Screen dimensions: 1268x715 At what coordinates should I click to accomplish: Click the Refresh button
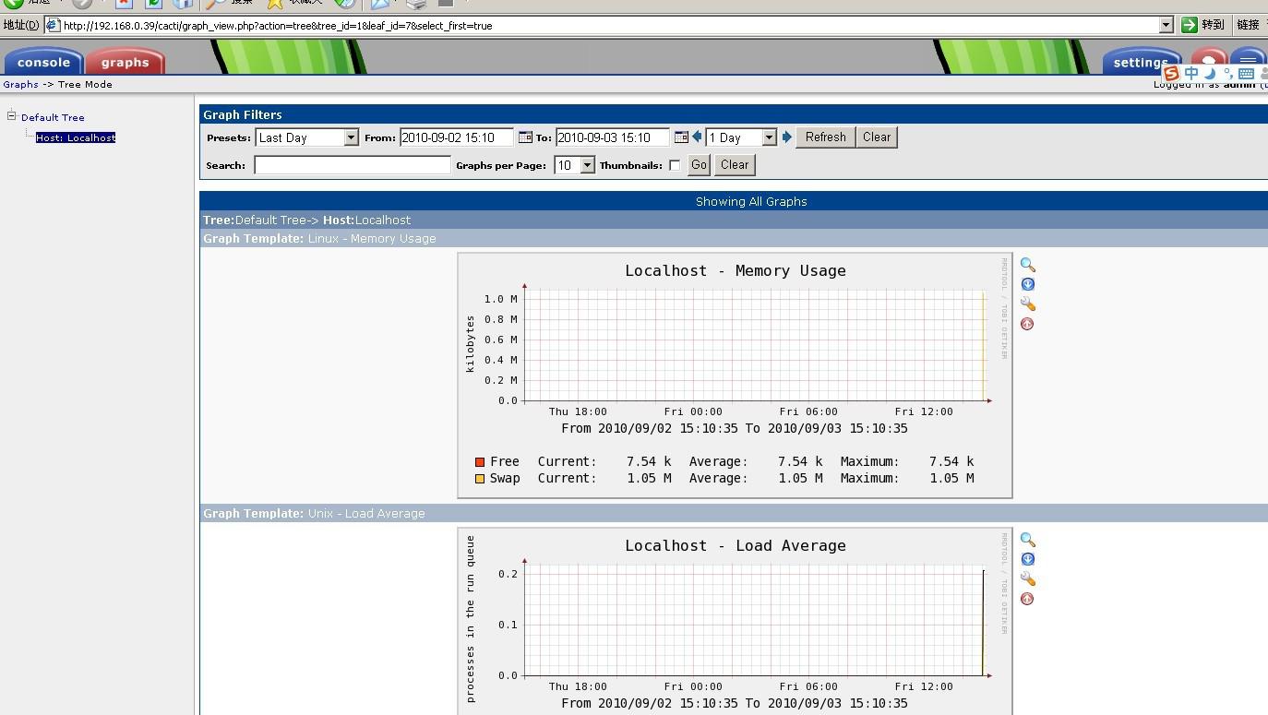825,137
